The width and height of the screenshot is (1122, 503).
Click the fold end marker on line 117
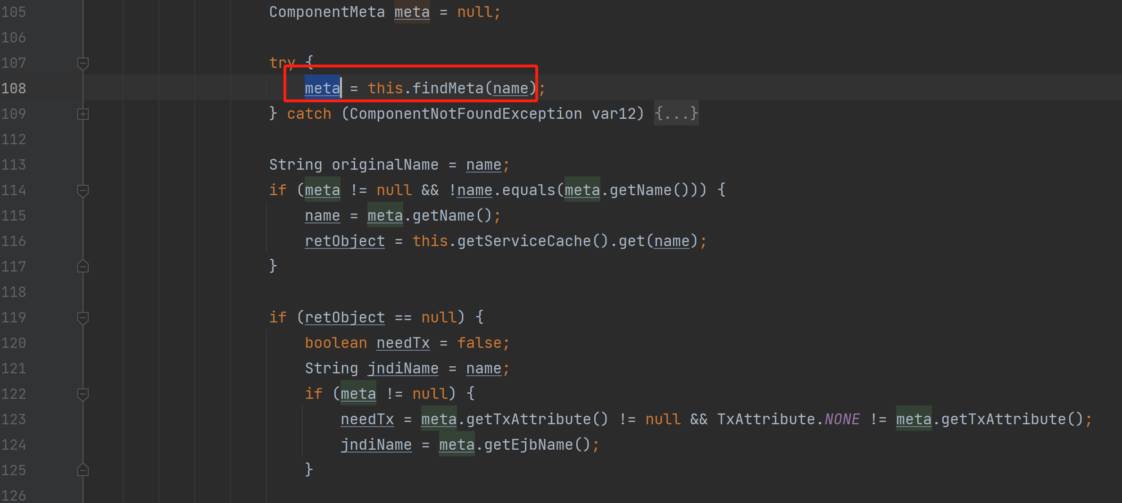[x=83, y=267]
